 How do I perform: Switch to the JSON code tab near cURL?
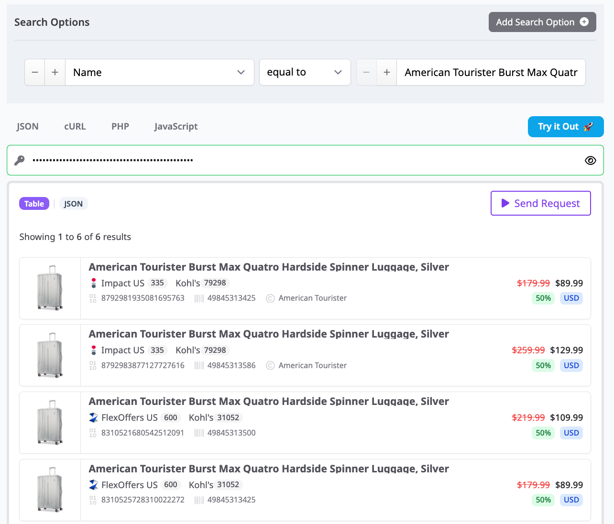pyautogui.click(x=28, y=126)
